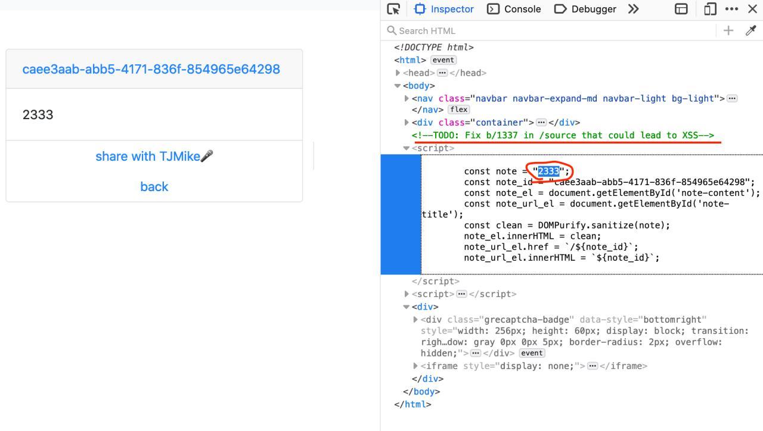Collapse the div below the scripts
Image resolution: width=763 pixels, height=431 pixels.
coord(407,307)
